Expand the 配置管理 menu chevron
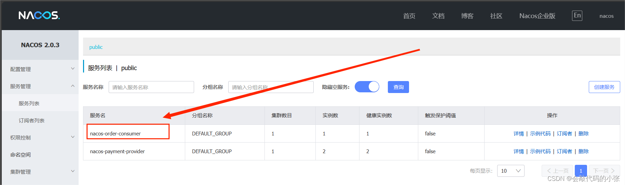The width and height of the screenshot is (625, 185). [73, 69]
